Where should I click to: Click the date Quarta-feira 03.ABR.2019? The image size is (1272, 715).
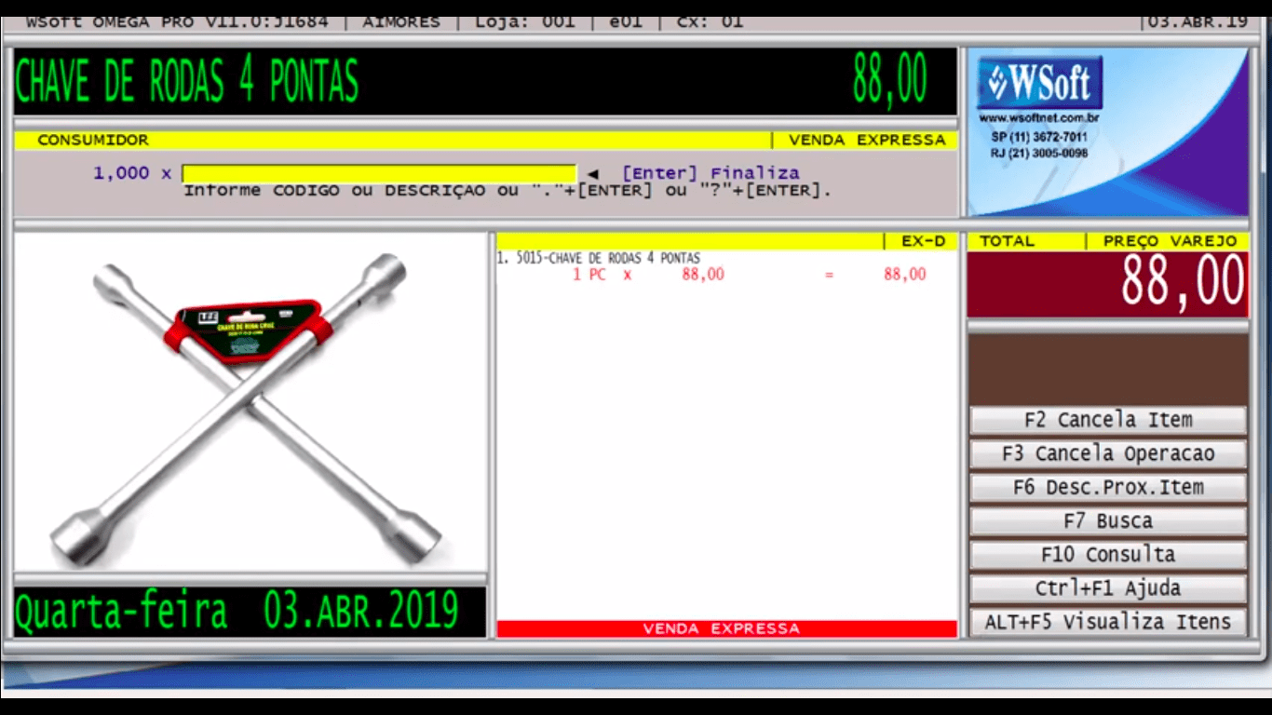pyautogui.click(x=237, y=611)
